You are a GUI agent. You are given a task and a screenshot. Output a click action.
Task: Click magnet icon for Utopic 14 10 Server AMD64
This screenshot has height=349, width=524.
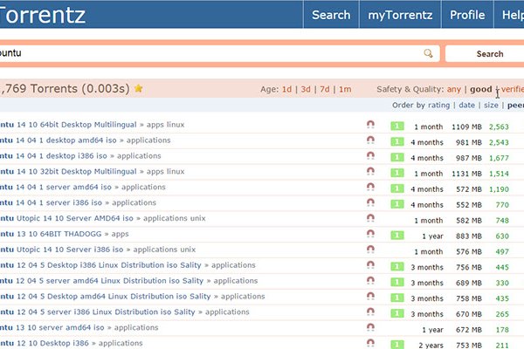click(370, 220)
